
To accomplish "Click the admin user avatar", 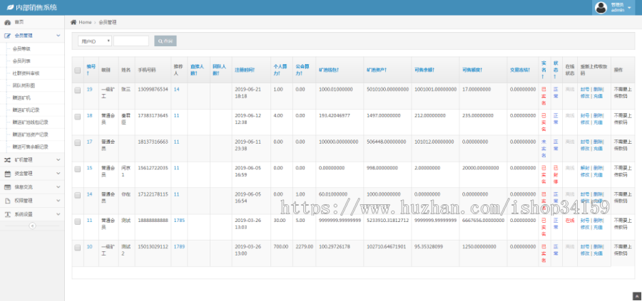I will pos(601,8).
